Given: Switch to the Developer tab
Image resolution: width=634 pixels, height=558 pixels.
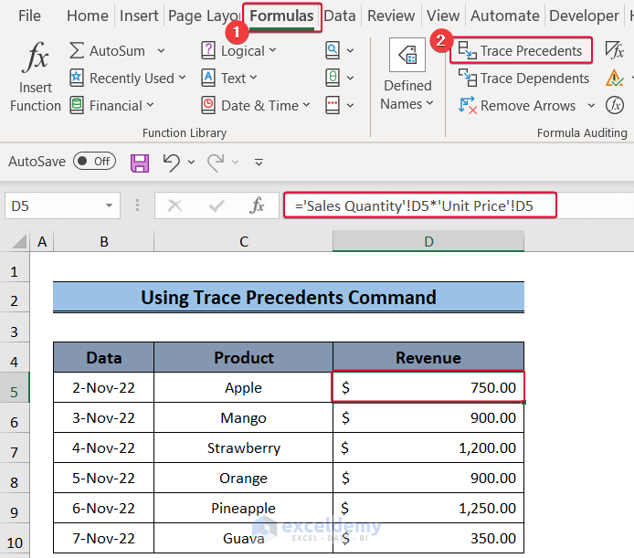Looking at the screenshot, I should (x=584, y=16).
